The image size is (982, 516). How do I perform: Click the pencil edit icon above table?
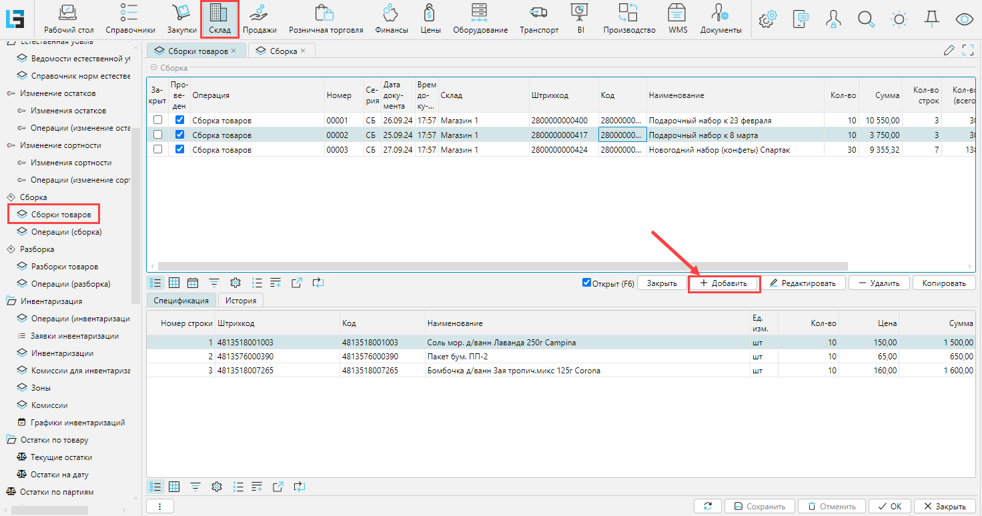949,51
